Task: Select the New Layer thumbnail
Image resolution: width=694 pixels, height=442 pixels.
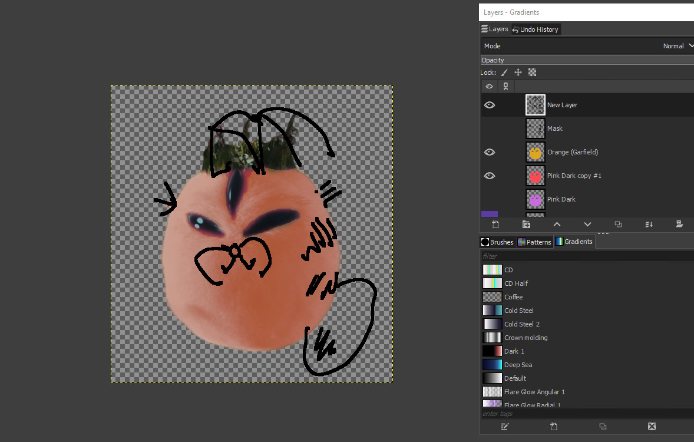Action: 535,105
